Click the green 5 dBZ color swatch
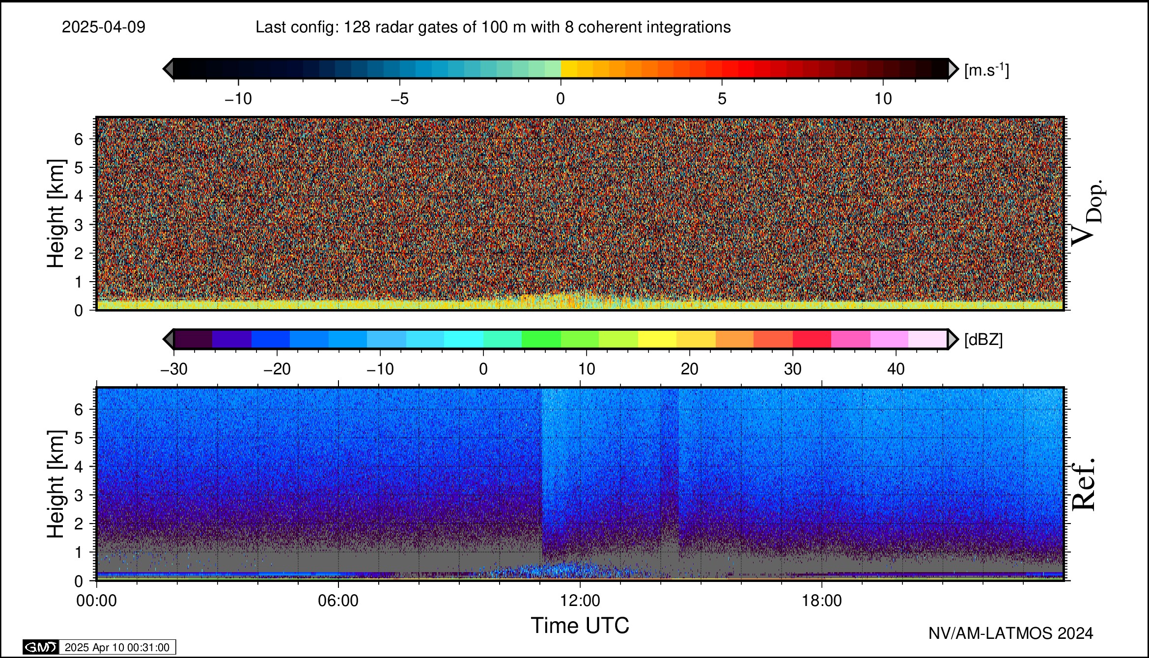Screen dimensions: 1149x658 point(541,340)
